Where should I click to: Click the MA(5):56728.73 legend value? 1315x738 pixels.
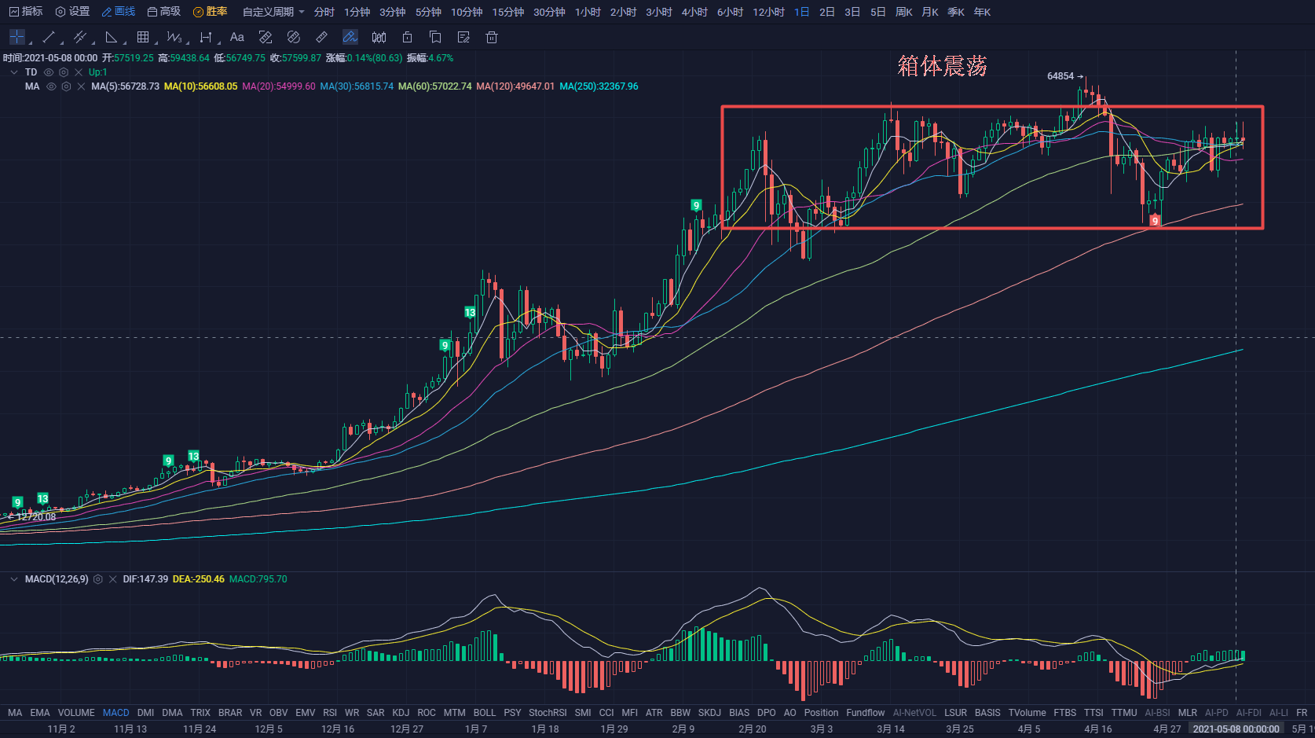pyautogui.click(x=125, y=86)
